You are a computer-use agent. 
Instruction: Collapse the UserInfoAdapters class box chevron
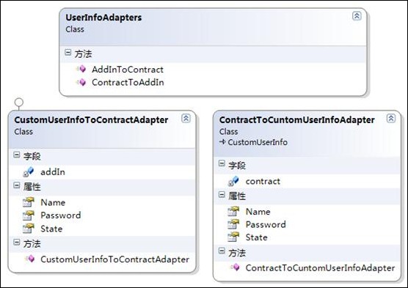pos(357,16)
